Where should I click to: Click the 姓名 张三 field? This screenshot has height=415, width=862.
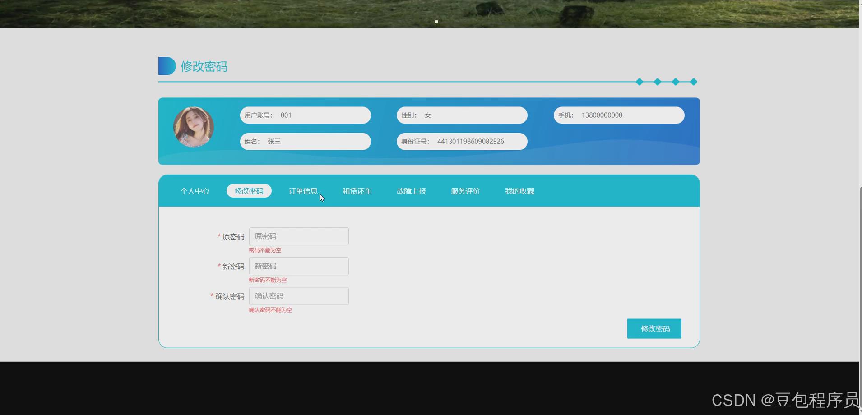tap(306, 141)
